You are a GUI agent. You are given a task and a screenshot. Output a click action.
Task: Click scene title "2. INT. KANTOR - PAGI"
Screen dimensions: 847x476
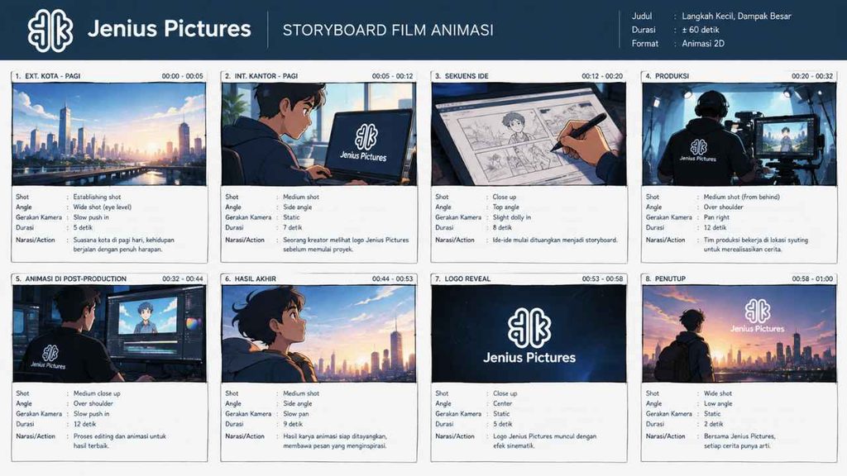(x=261, y=76)
